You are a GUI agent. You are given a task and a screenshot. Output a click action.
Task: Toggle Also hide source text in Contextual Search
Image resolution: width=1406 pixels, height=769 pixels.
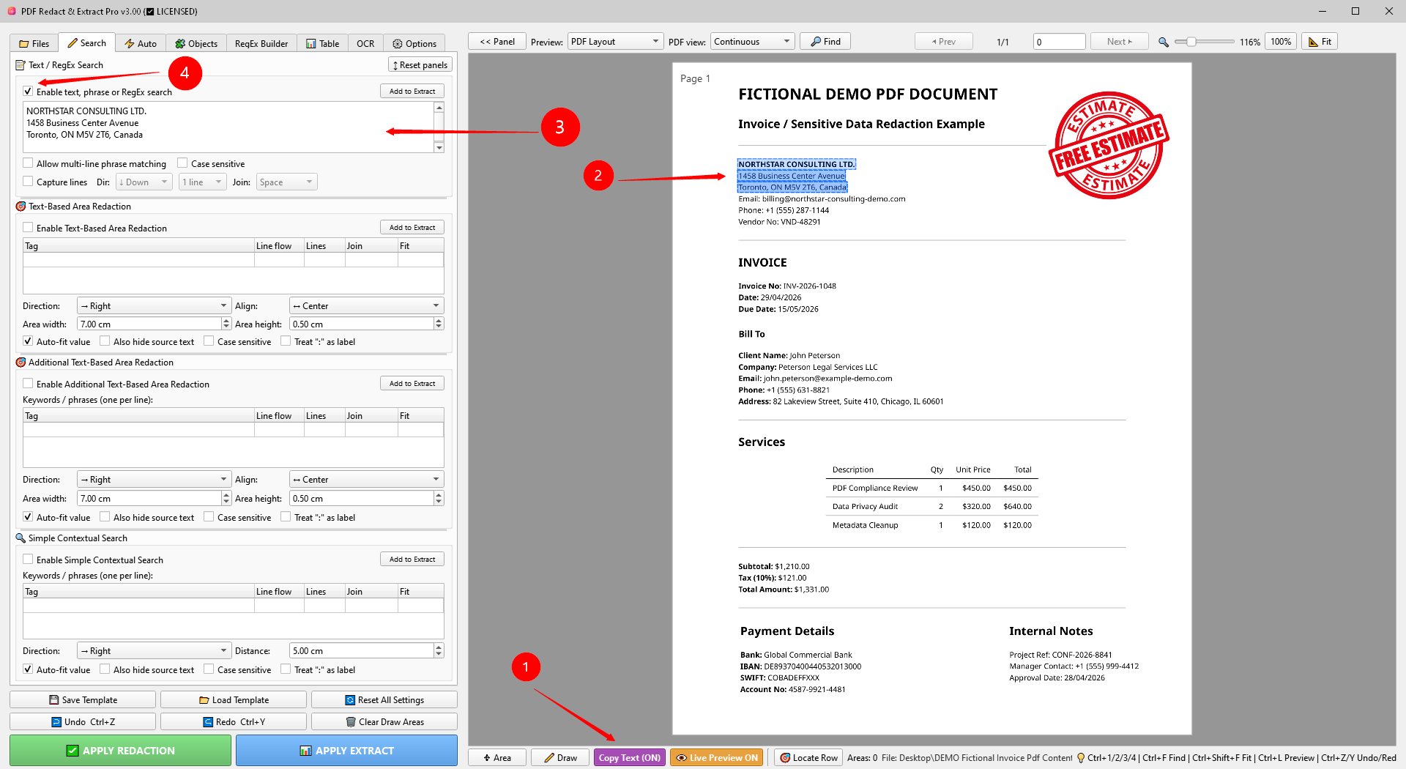tap(105, 669)
